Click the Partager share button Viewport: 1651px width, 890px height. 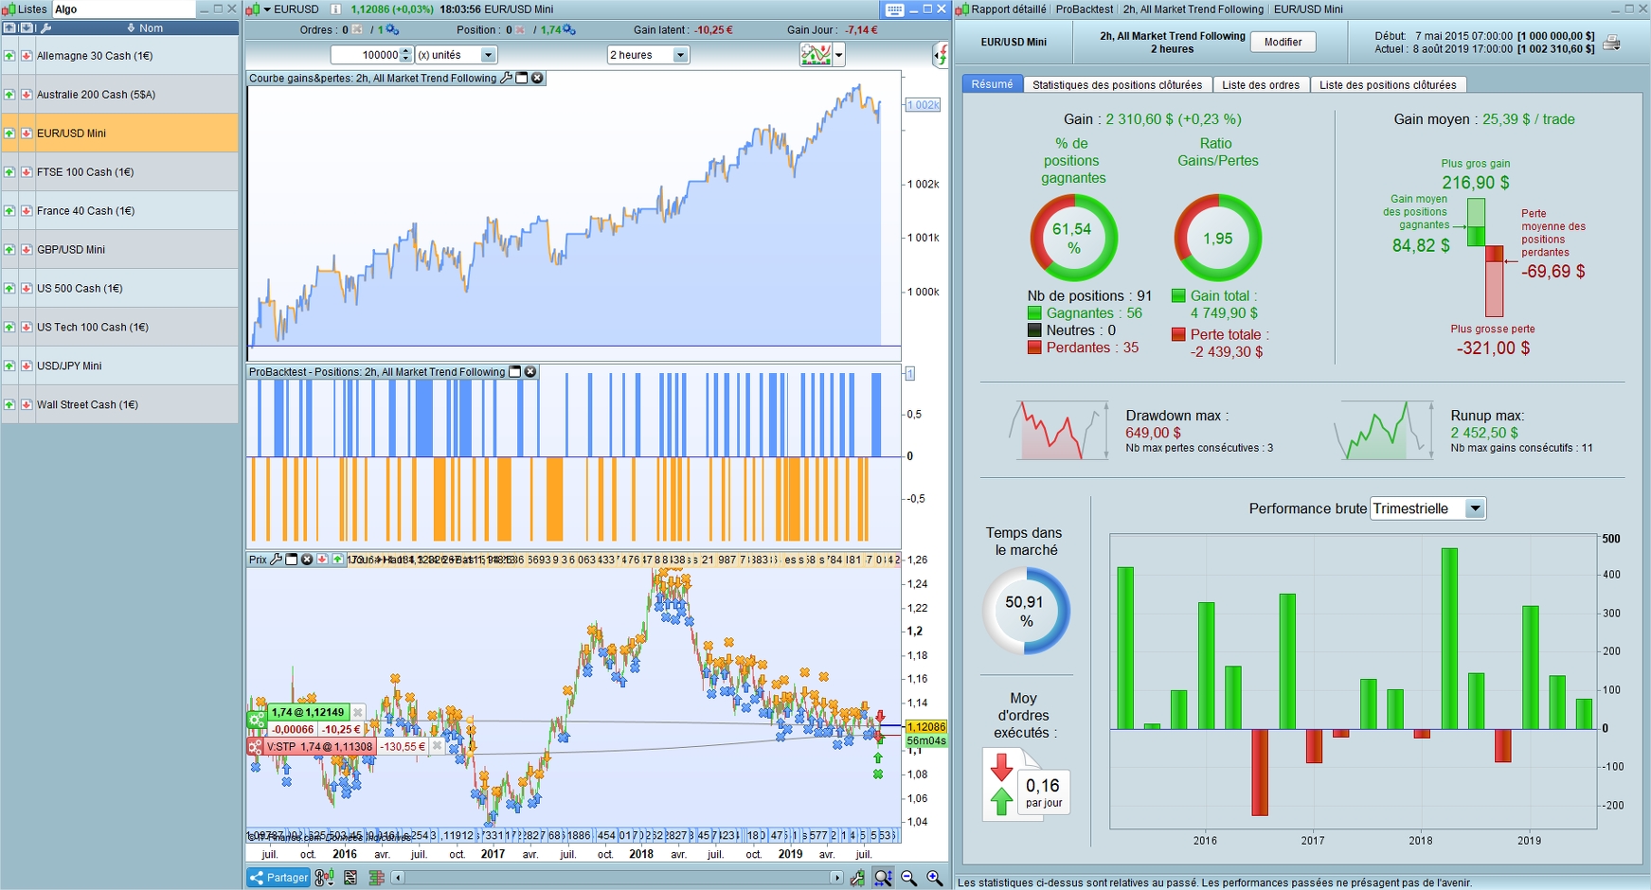click(278, 878)
